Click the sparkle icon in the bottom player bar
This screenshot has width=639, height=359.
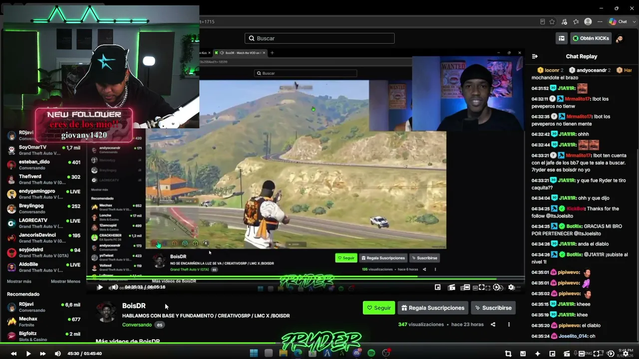[538, 354]
